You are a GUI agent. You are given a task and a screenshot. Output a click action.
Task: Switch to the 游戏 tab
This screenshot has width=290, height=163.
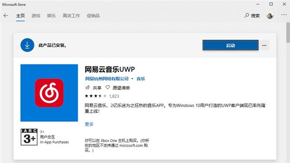tap(36, 16)
